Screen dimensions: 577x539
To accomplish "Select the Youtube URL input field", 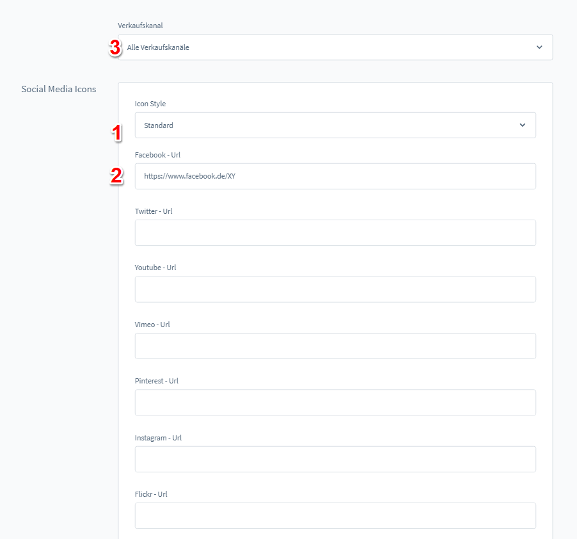I will pos(335,289).
